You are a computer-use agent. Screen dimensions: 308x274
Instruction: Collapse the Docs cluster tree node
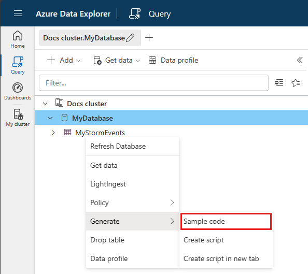[45, 104]
